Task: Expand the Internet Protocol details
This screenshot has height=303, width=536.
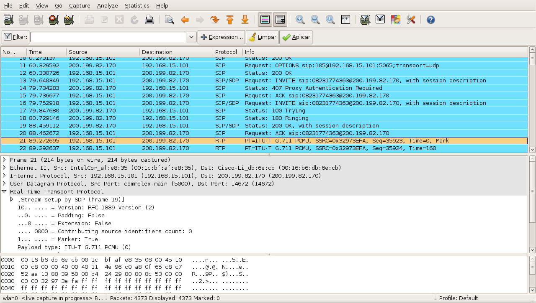Action: point(5,176)
